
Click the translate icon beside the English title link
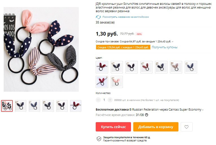pos(98,17)
